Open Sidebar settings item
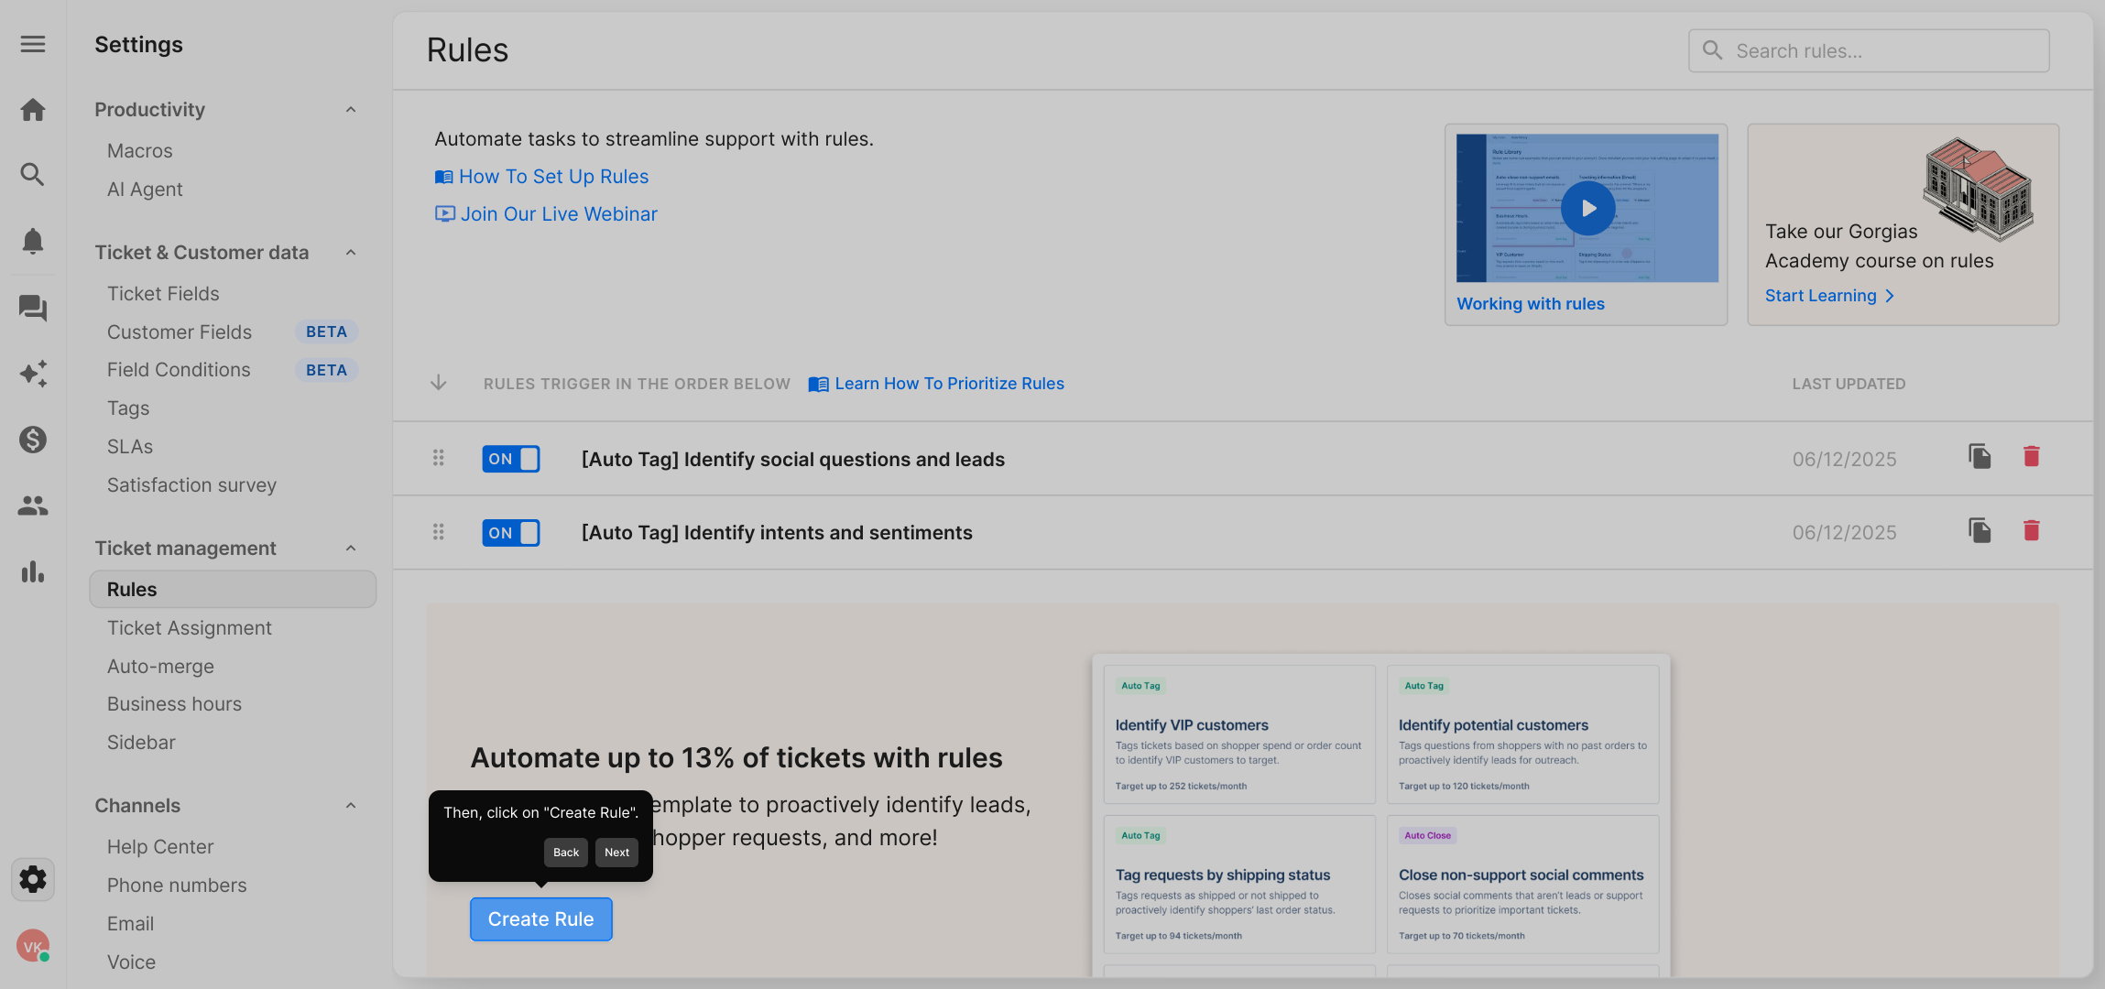 pyautogui.click(x=141, y=743)
